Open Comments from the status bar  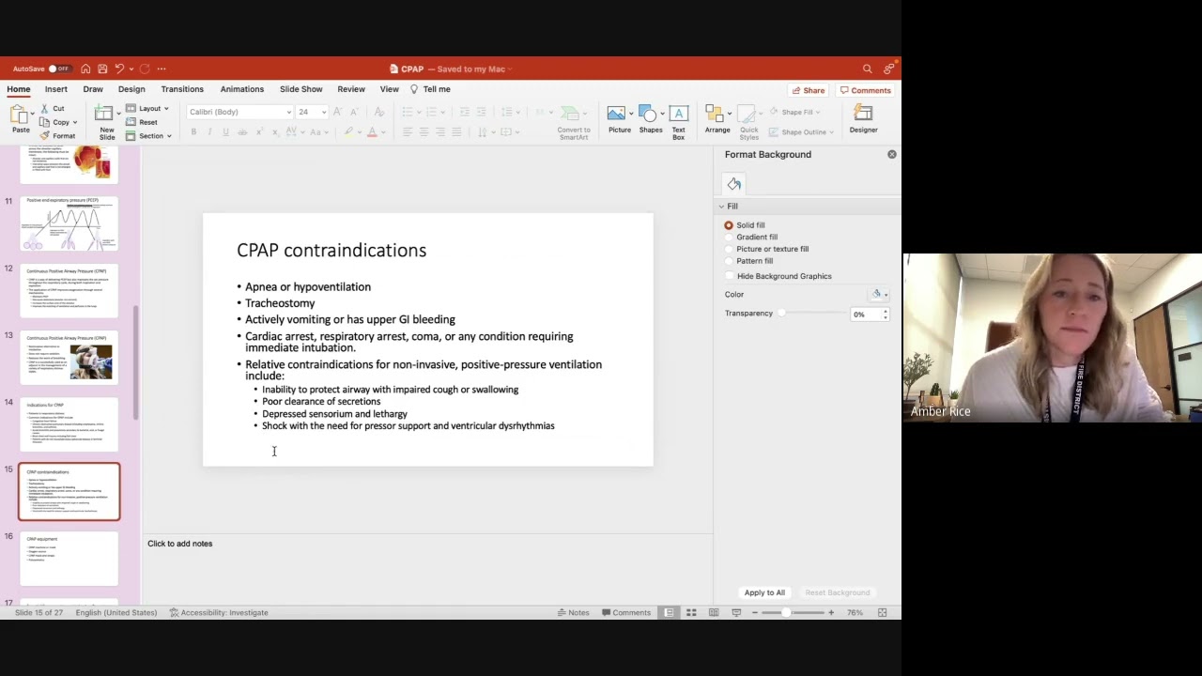click(x=625, y=612)
